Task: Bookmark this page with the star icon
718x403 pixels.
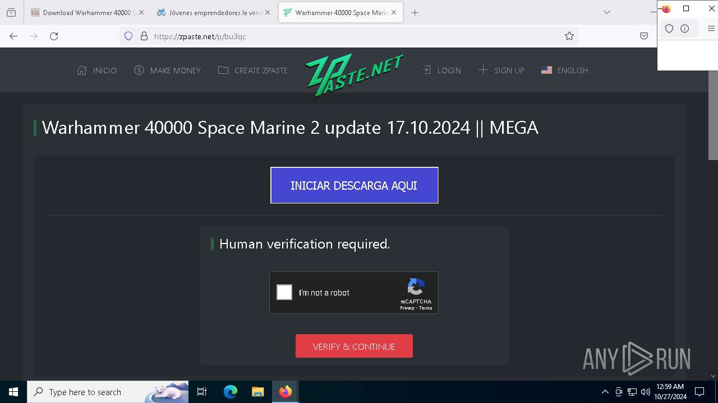Action: pyautogui.click(x=569, y=36)
